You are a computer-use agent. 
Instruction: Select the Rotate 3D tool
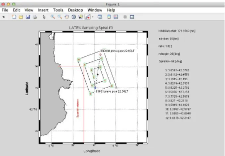pyautogui.click(x=74, y=17)
